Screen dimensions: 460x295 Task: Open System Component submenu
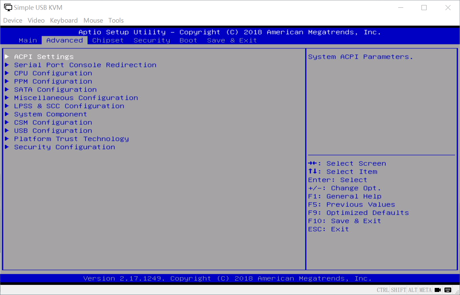click(x=51, y=114)
